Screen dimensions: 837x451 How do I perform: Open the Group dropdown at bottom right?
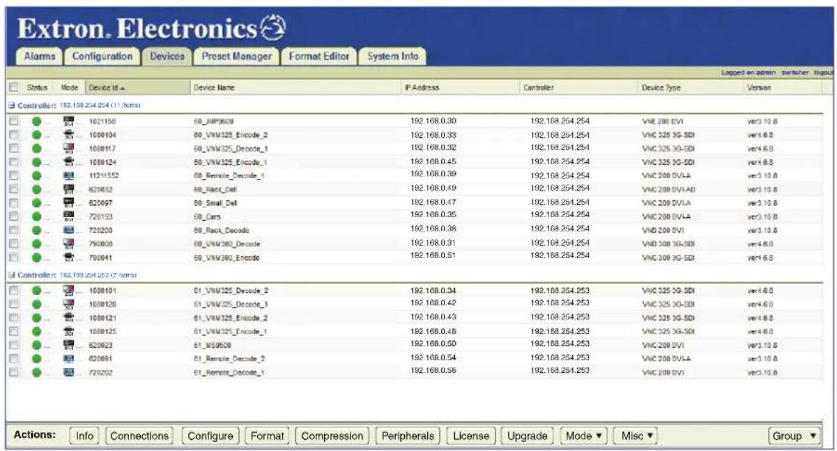(794, 436)
